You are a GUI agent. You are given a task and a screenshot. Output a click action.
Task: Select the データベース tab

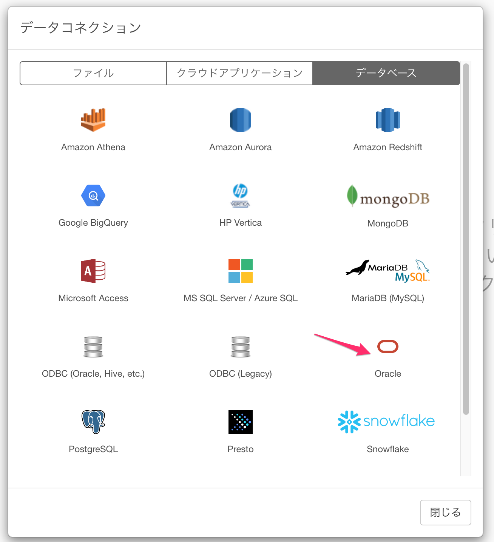click(386, 73)
